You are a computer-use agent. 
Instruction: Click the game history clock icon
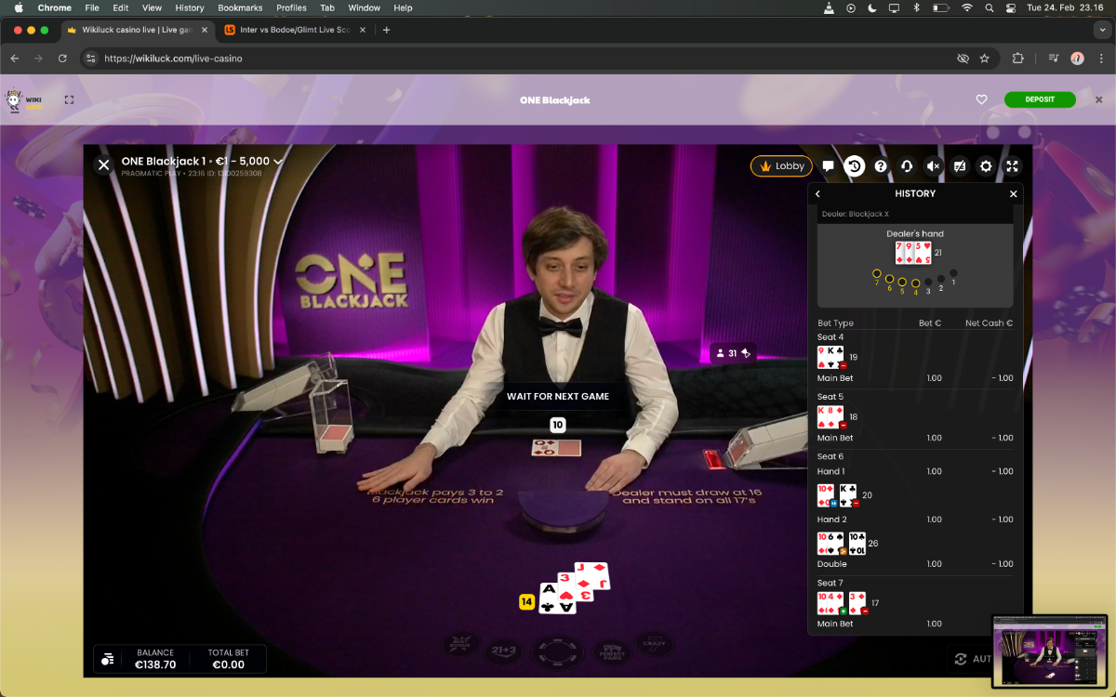coord(854,166)
